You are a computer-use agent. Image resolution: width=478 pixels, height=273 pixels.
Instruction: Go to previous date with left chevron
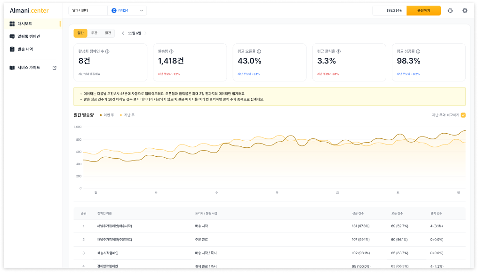tap(123, 33)
